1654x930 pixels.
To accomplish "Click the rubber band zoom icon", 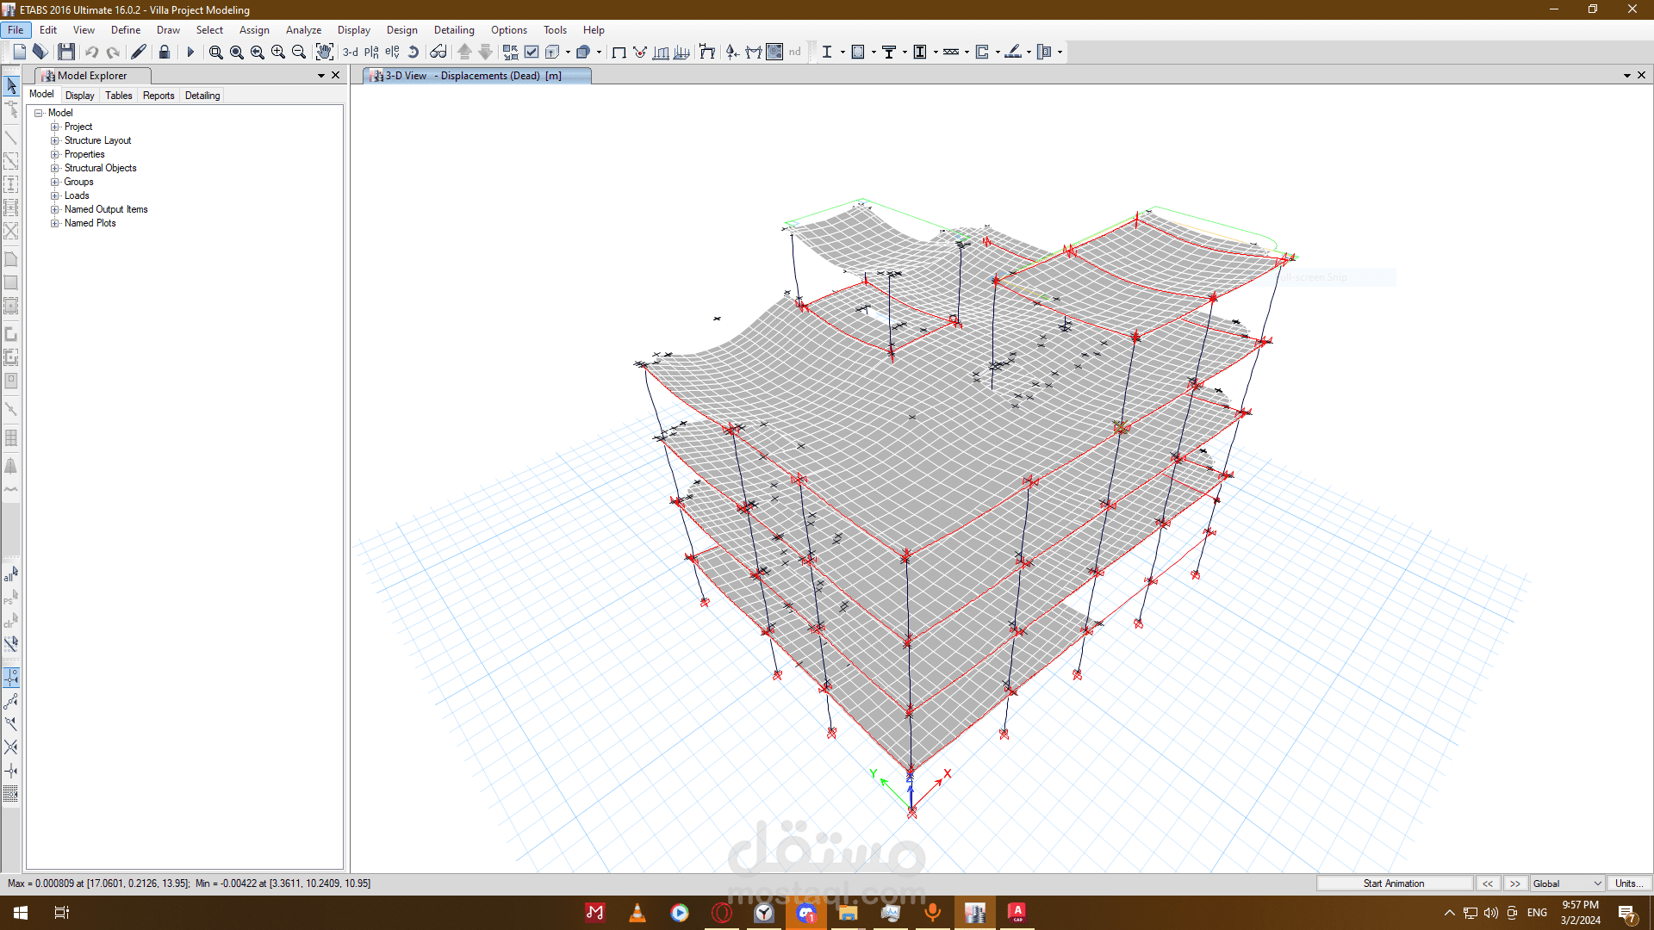I will (x=216, y=52).
